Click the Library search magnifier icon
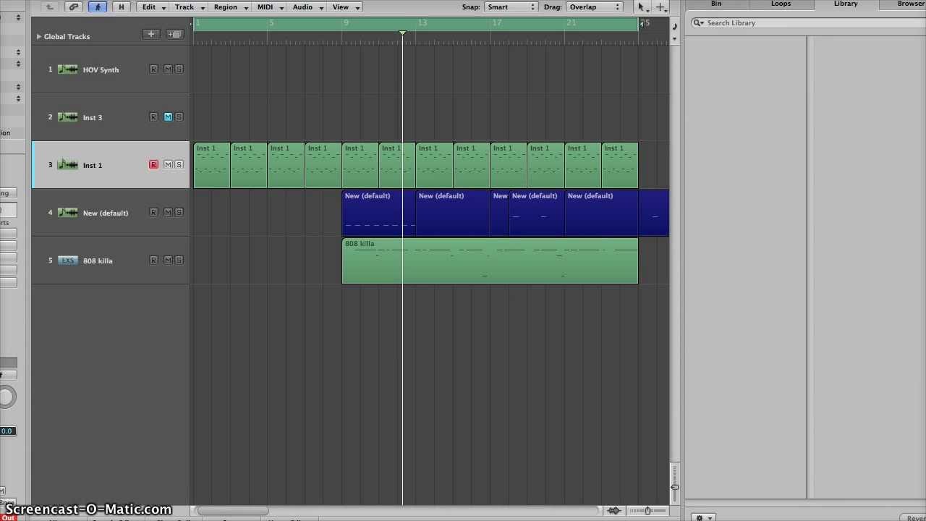 pyautogui.click(x=698, y=23)
